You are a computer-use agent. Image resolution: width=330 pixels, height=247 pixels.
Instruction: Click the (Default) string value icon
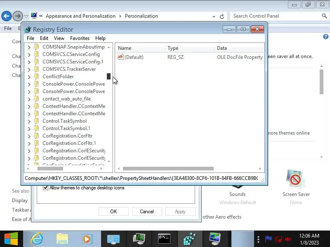[x=120, y=57]
